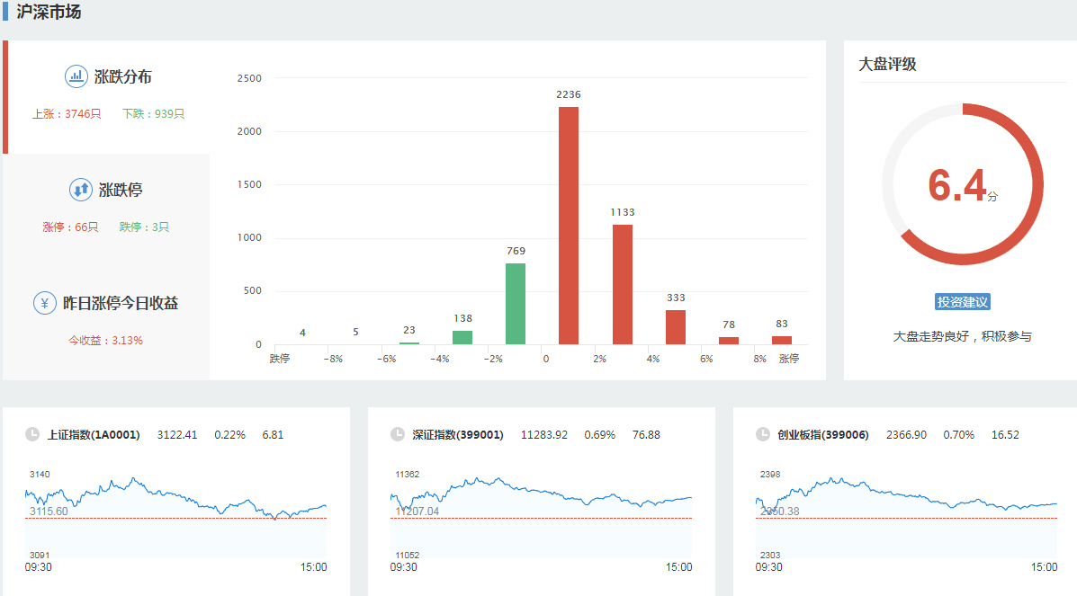Screen dimensions: 1077x596
Task: Click the bar chart icon beside 涨跌分布
Action: click(x=76, y=76)
